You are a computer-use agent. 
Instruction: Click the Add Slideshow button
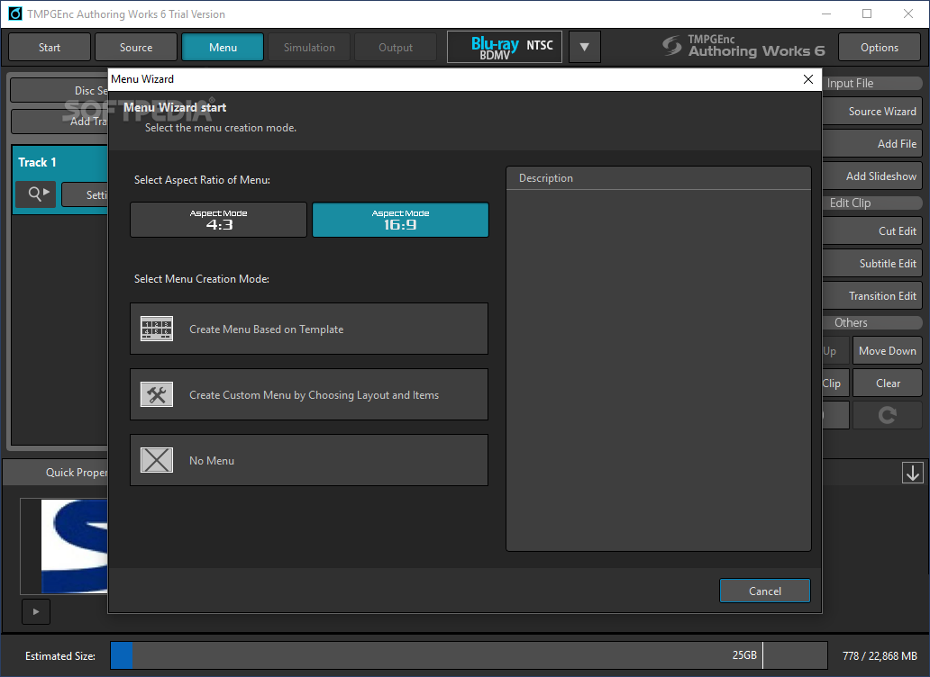[872, 176]
